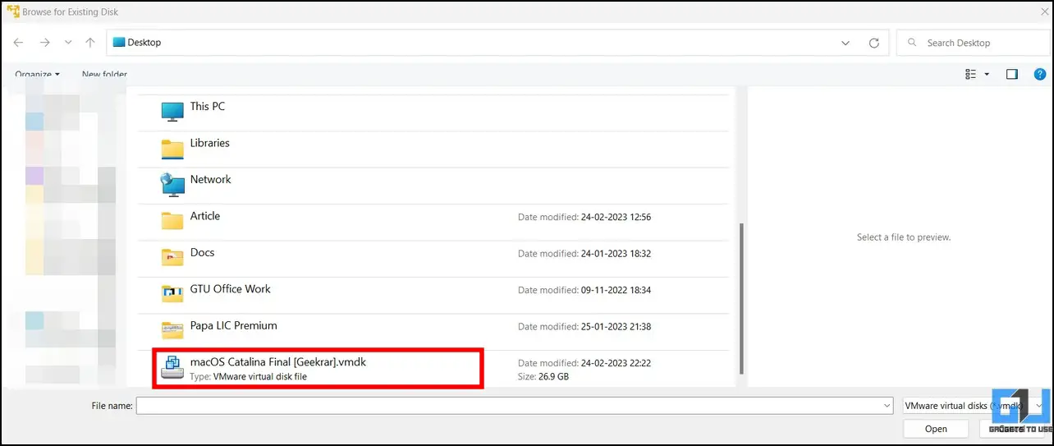Create a New folder
1054x446 pixels.
(x=104, y=75)
